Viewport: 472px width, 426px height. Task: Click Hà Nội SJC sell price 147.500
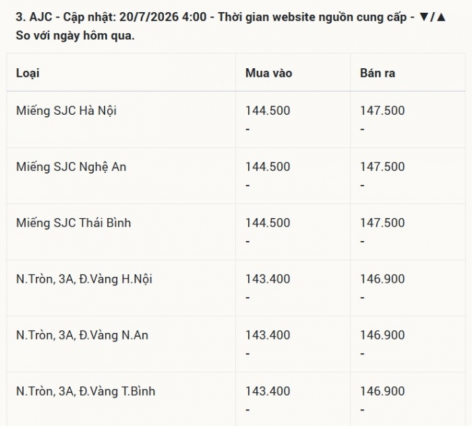click(382, 111)
